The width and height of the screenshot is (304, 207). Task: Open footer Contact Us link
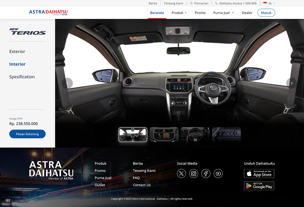tap(142, 185)
